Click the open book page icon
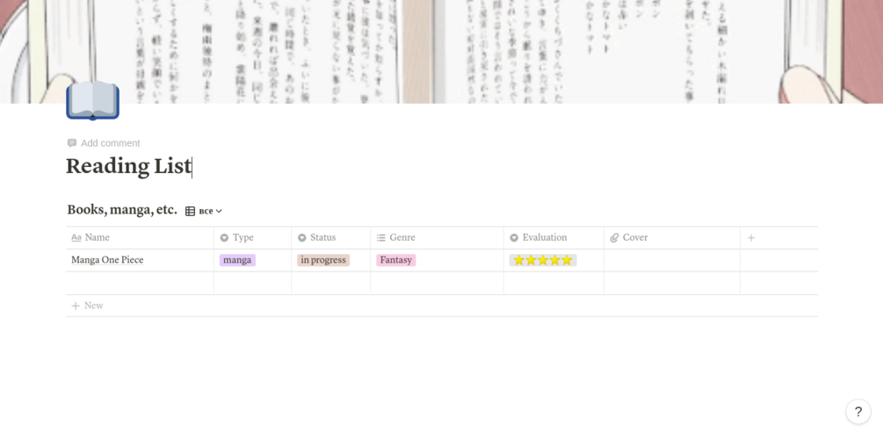The height and width of the screenshot is (434, 883). [93, 100]
